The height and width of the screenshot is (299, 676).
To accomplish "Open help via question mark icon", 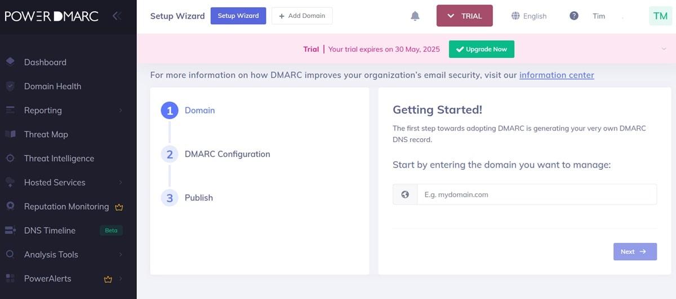I will click(573, 16).
